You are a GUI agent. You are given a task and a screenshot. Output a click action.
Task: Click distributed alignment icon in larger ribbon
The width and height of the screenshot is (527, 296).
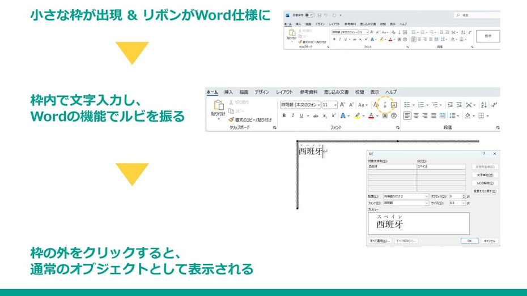tap(443, 116)
